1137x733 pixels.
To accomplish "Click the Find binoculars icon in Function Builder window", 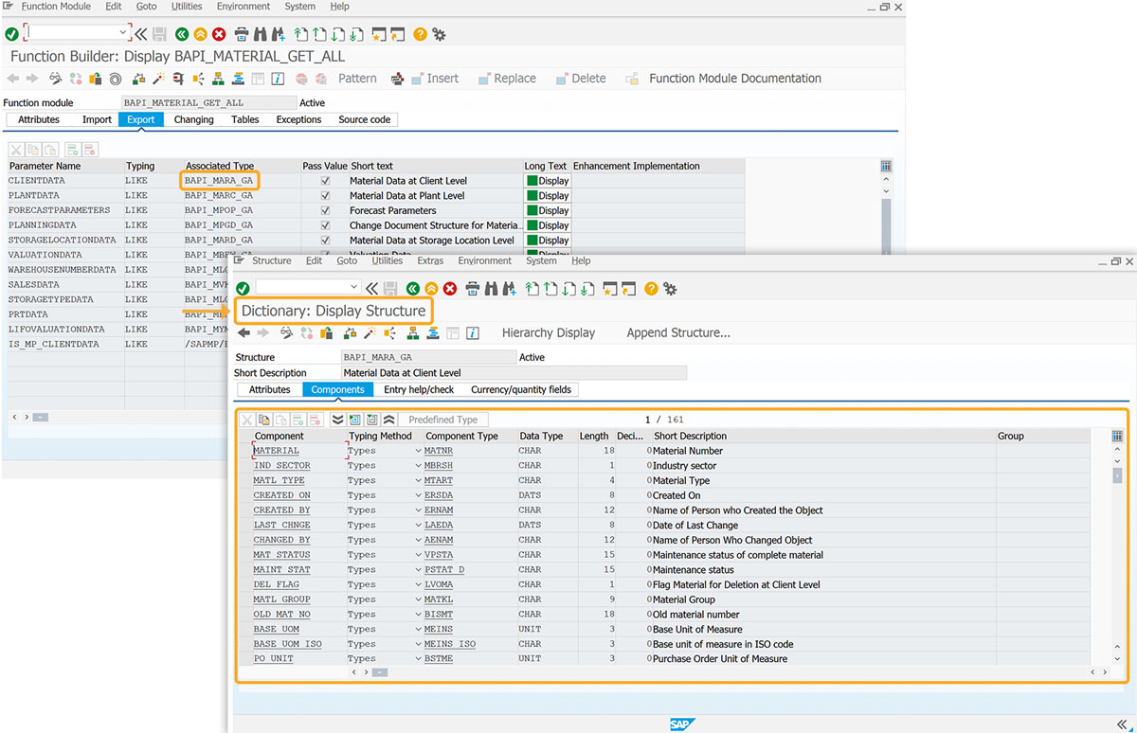I will pyautogui.click(x=261, y=34).
